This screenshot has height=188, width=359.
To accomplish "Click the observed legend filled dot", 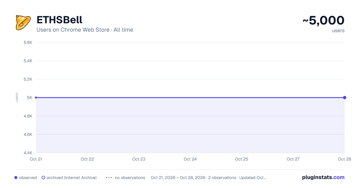I will (x=16, y=178).
